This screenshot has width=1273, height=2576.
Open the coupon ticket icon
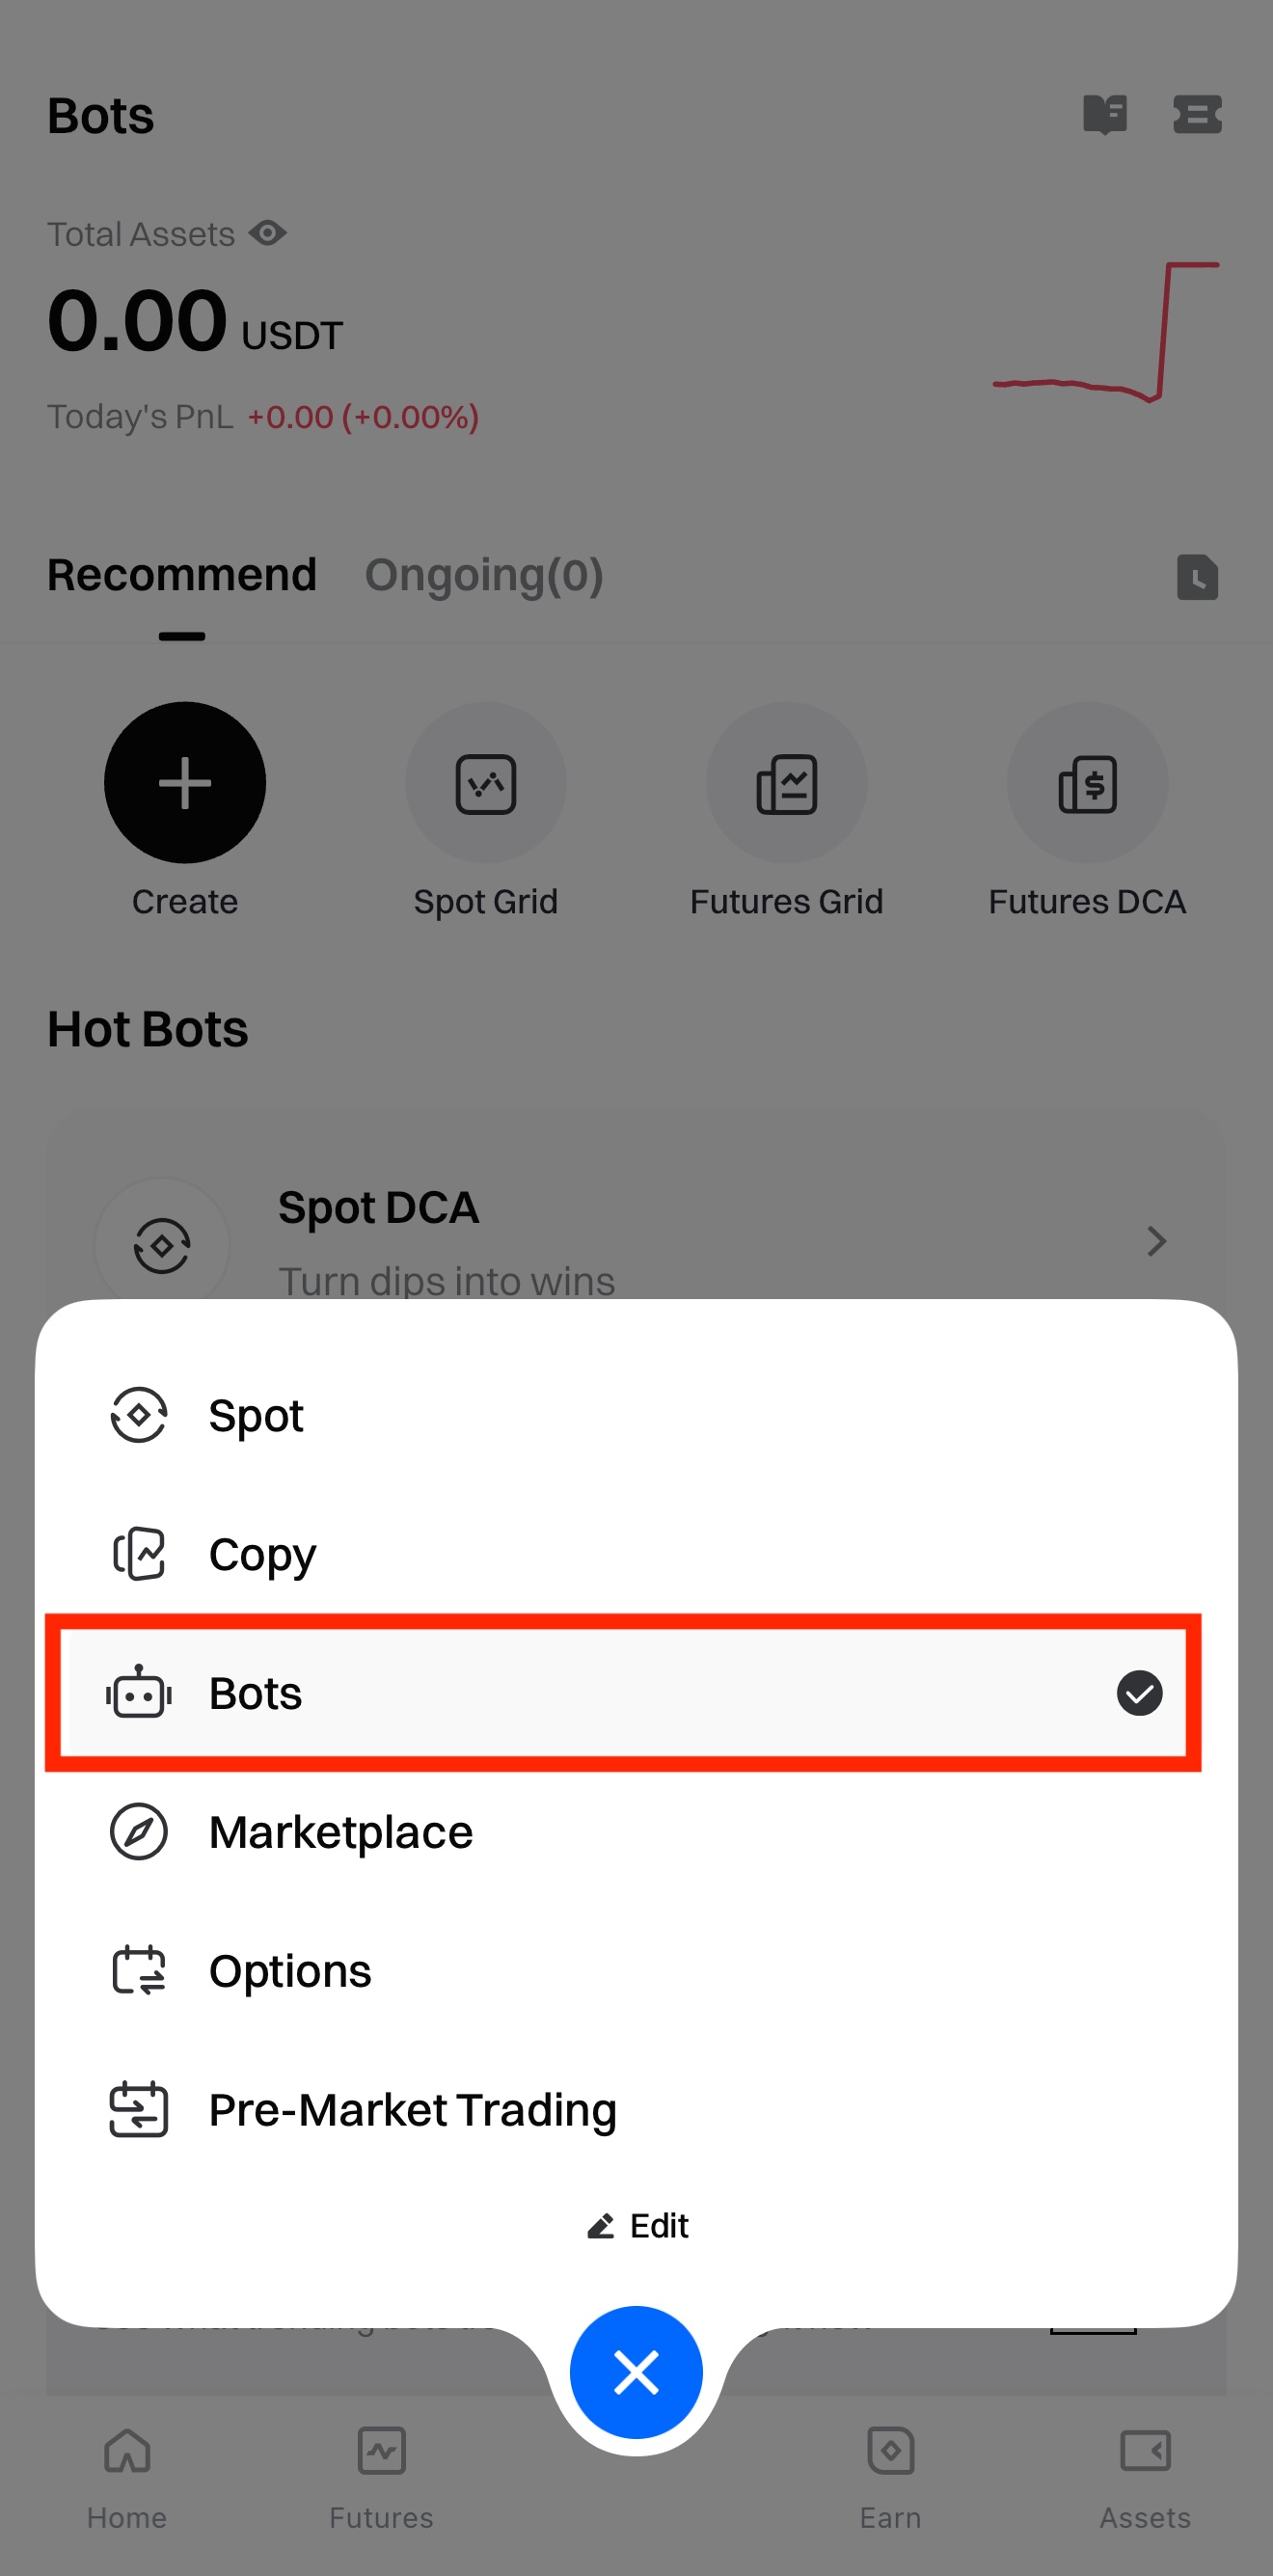(1196, 114)
